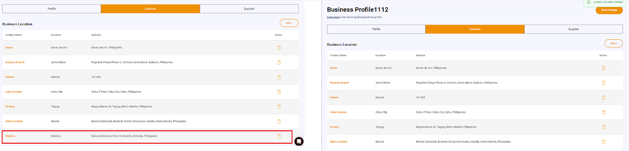This screenshot has width=629, height=151.
Task: Remove cebu location on Business Profile1112 page
Action: coord(603,112)
